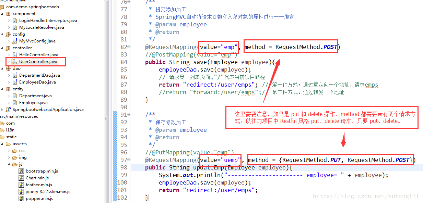Click the SpringbootwebcrudApplication.java file icon
The image size is (423, 203).
[x=9, y=110]
